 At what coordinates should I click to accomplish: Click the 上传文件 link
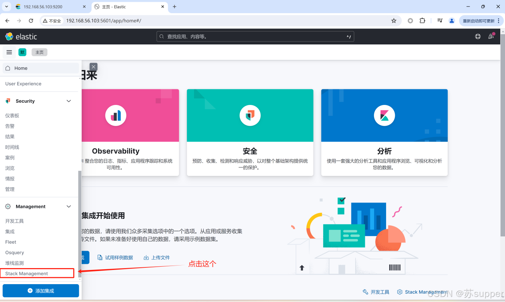[x=161, y=258]
